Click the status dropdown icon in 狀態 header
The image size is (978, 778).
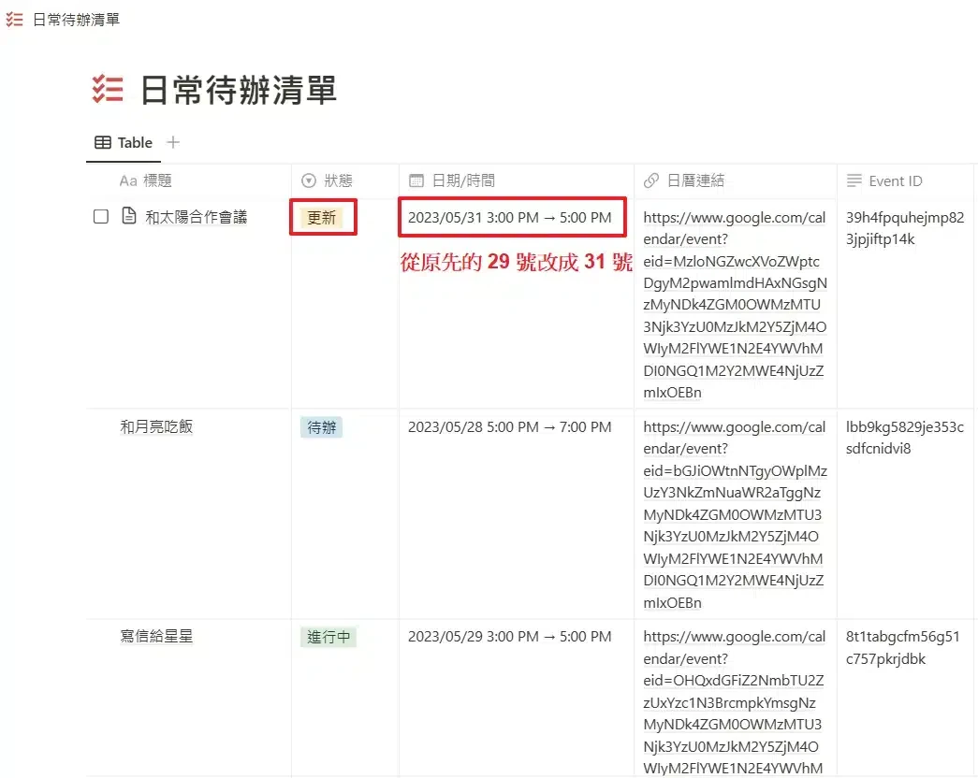pos(309,180)
